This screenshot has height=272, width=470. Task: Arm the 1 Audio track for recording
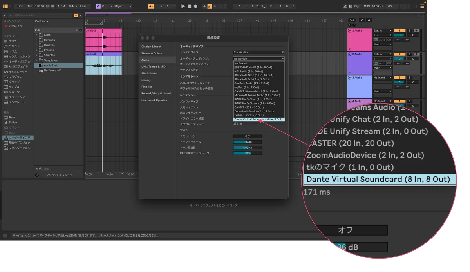coord(416,31)
